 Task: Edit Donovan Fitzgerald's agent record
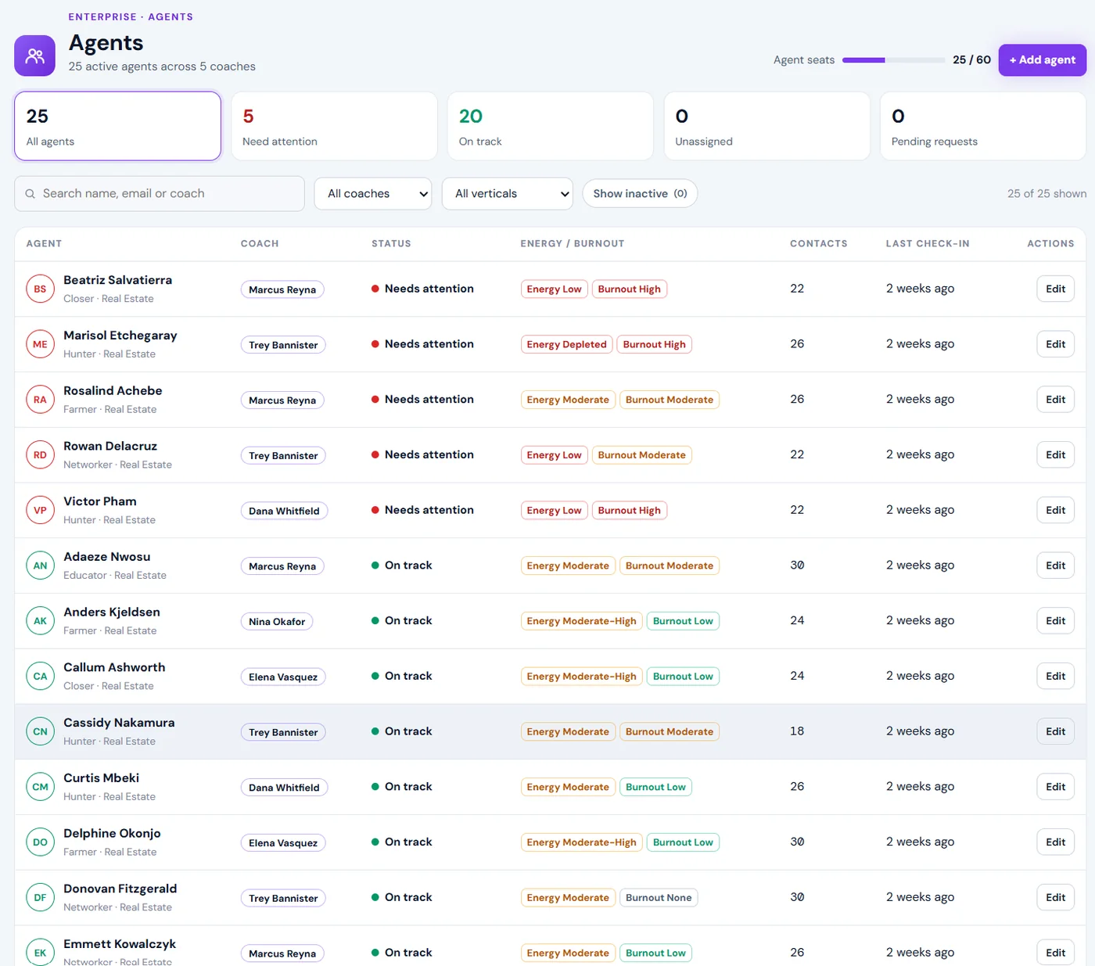1055,898
